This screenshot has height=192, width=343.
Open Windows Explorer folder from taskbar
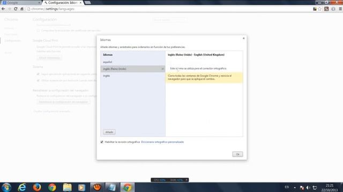click(67, 187)
